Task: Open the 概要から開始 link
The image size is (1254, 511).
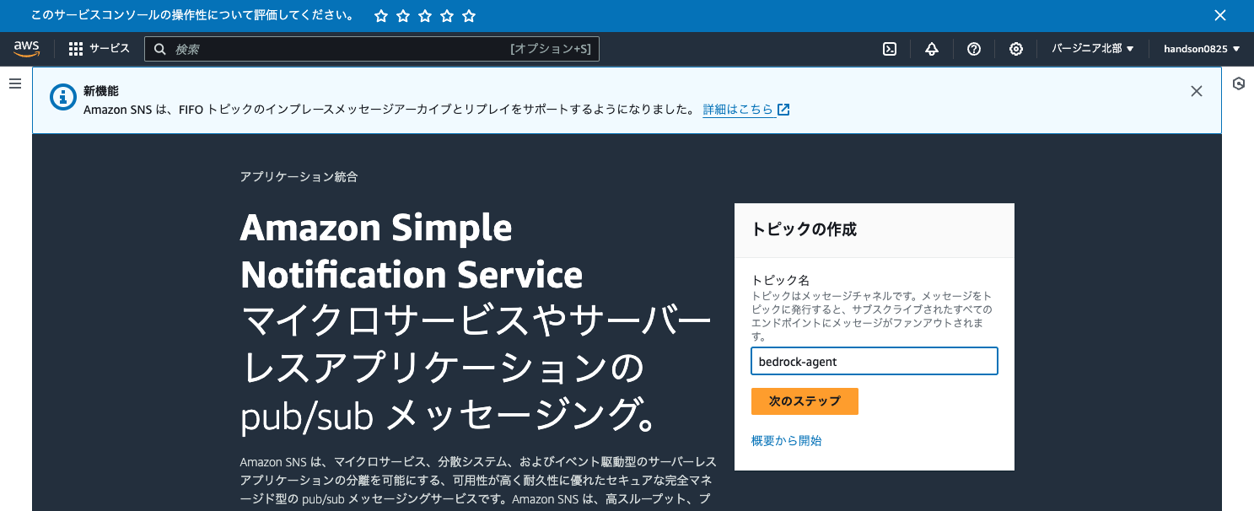Action: click(x=786, y=440)
